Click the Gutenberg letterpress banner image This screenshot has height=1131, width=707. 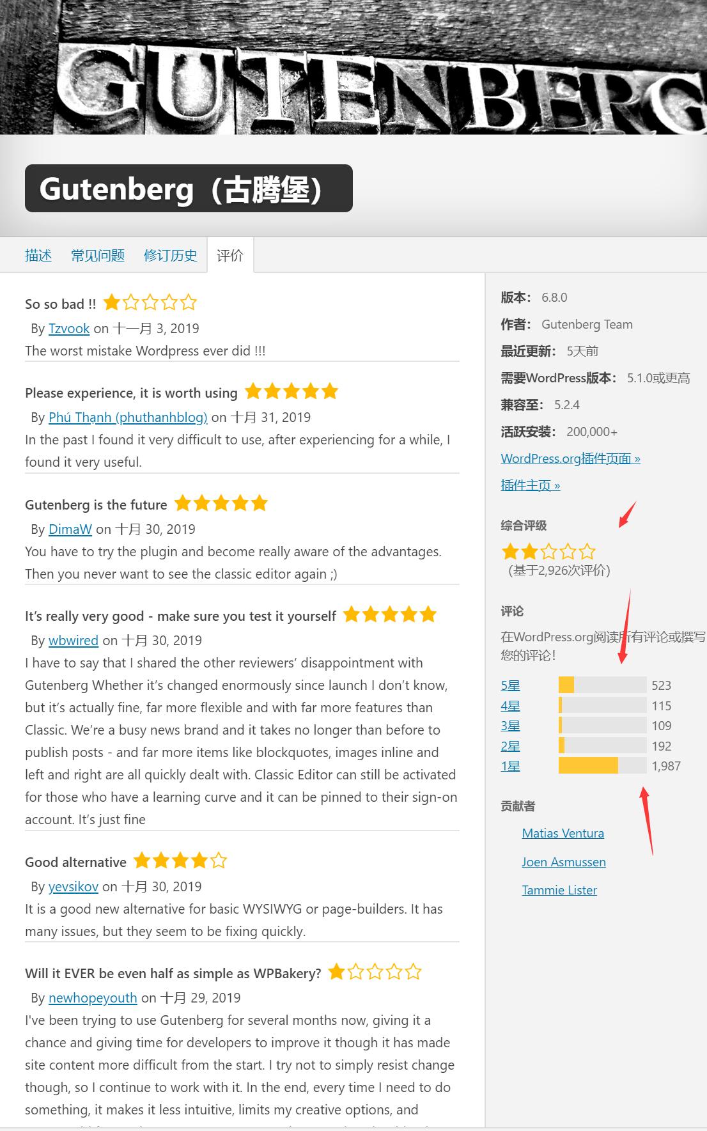click(353, 67)
